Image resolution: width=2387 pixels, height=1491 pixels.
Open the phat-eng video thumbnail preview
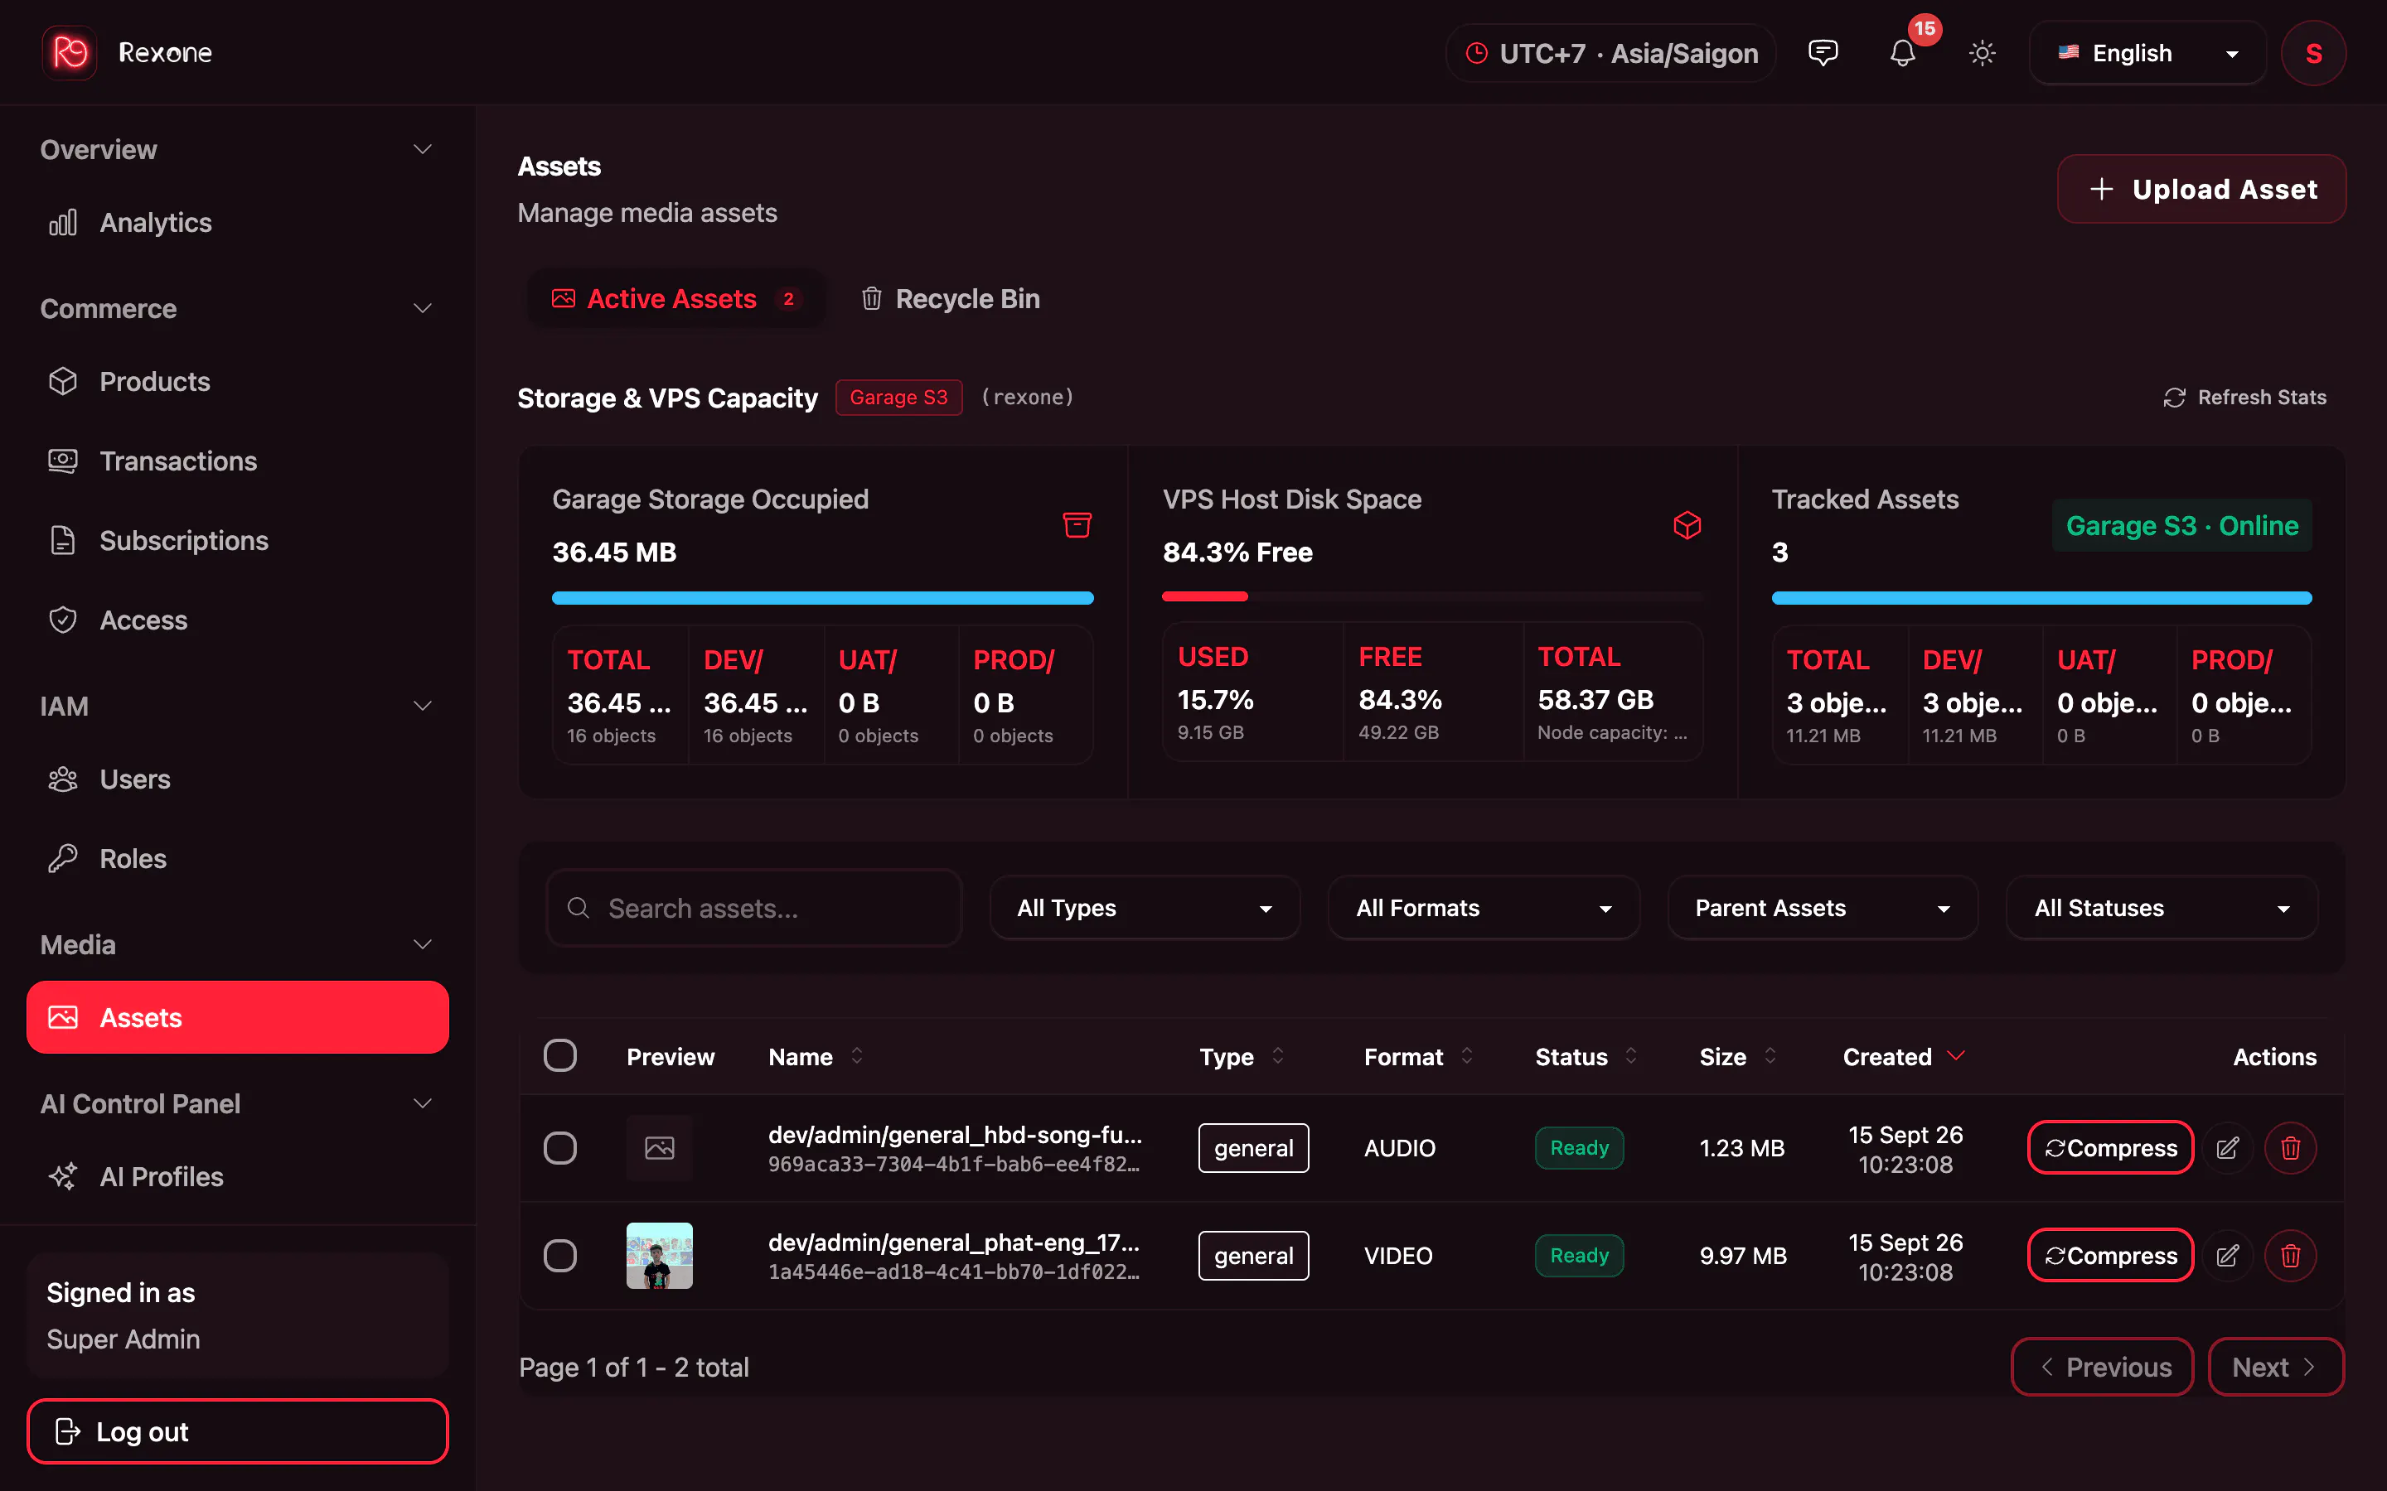660,1255
